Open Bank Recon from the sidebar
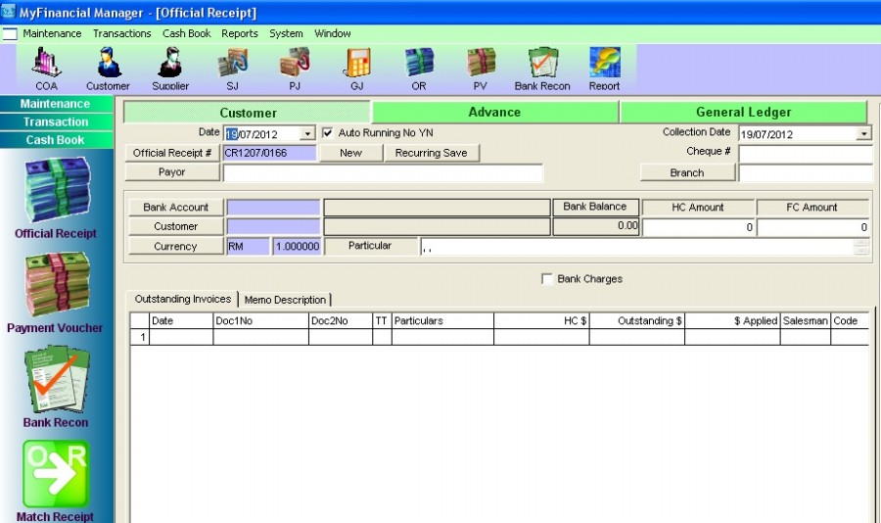This screenshot has height=523, width=881. pyautogui.click(x=56, y=388)
